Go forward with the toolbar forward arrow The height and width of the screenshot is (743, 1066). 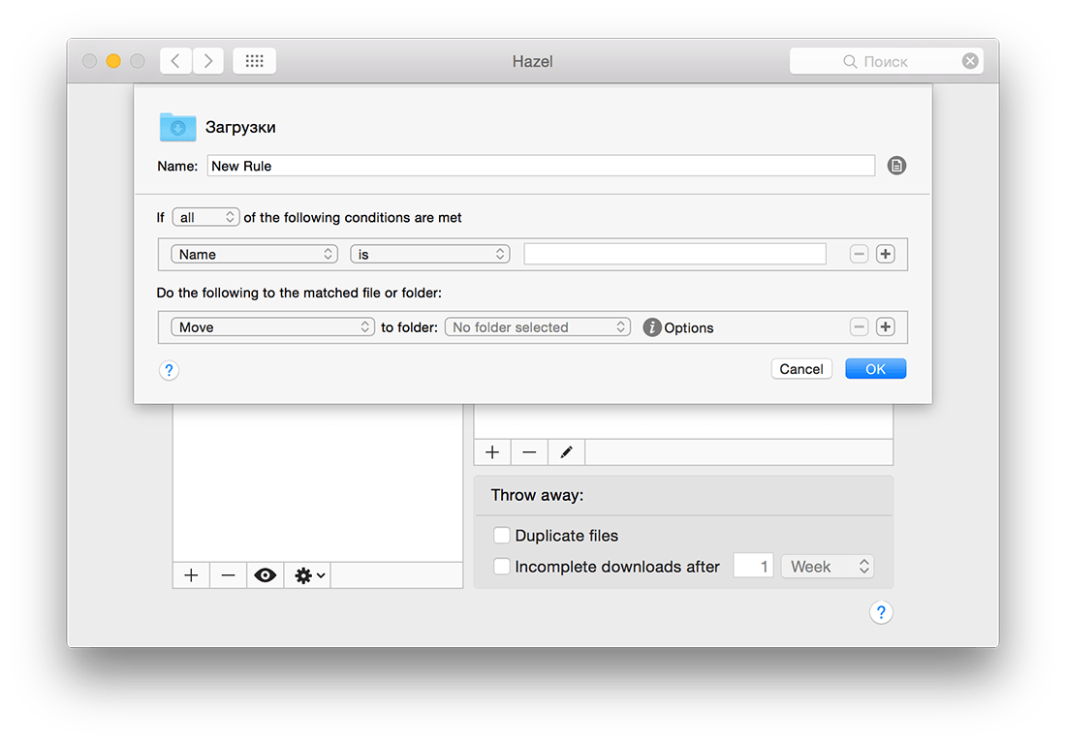pyautogui.click(x=208, y=61)
